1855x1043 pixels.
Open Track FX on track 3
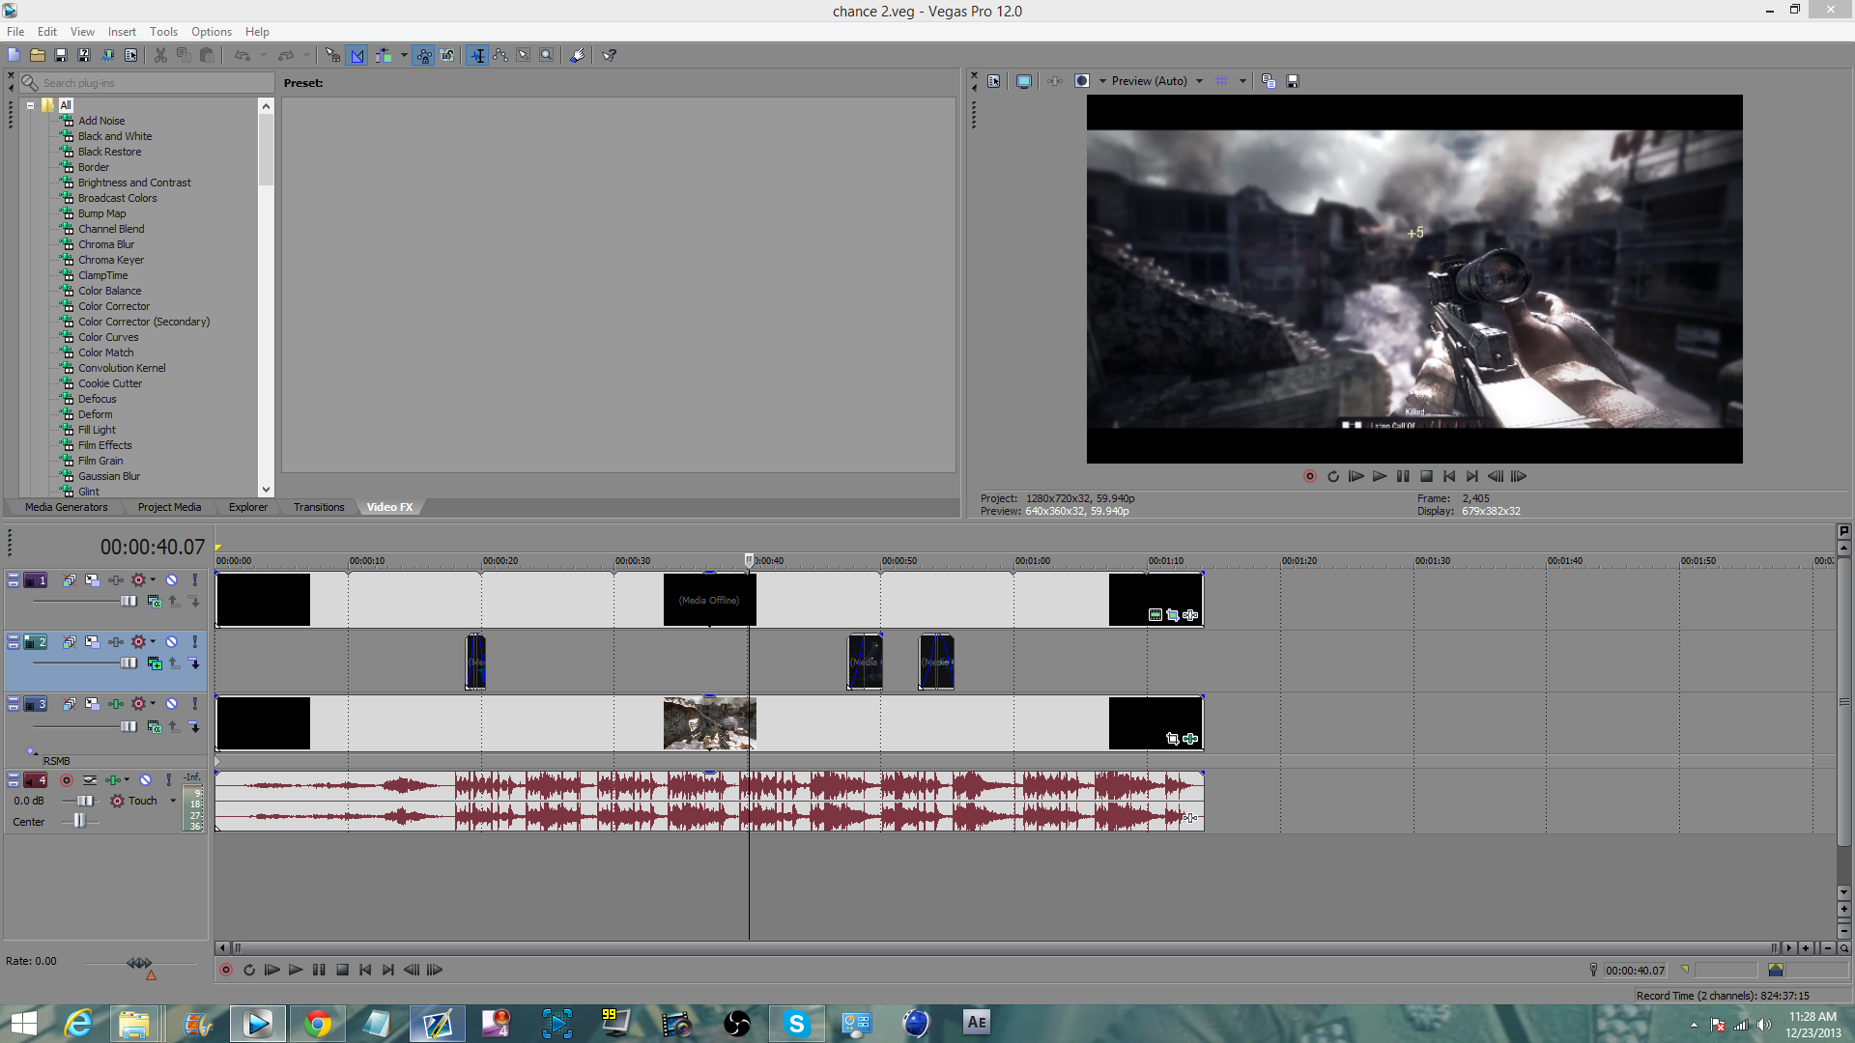[116, 704]
